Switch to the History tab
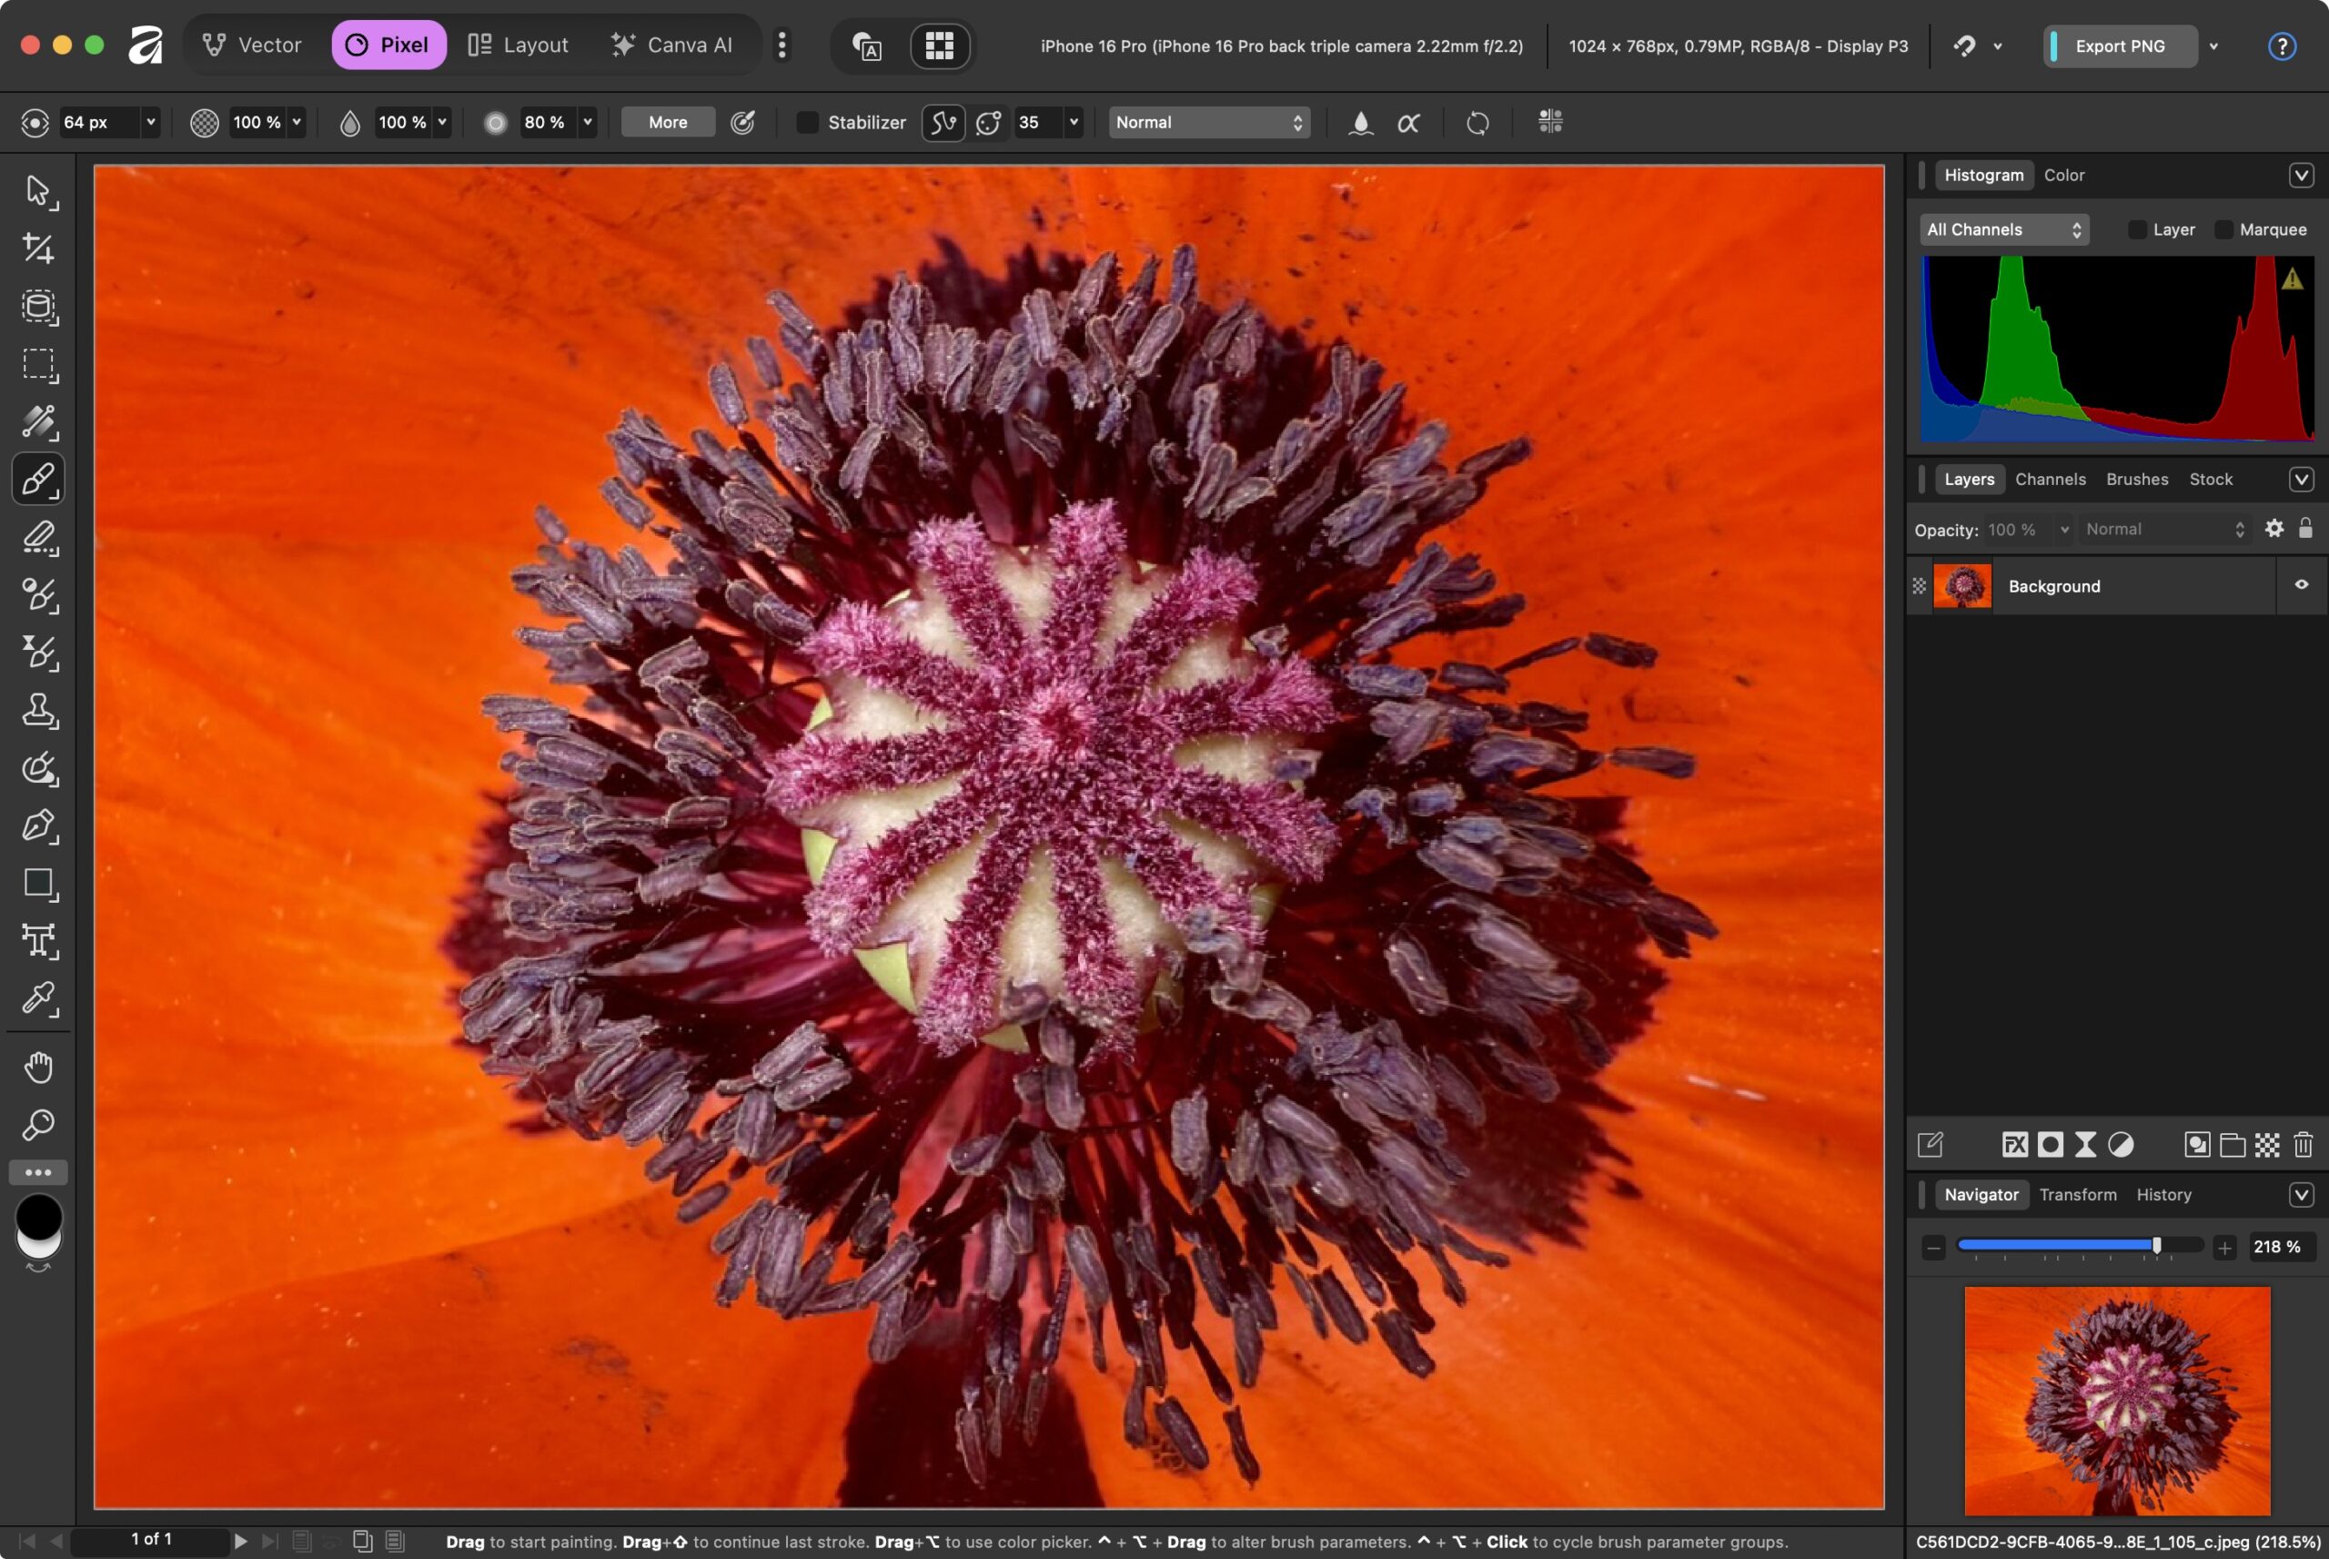The height and width of the screenshot is (1559, 2329). tap(2164, 1194)
